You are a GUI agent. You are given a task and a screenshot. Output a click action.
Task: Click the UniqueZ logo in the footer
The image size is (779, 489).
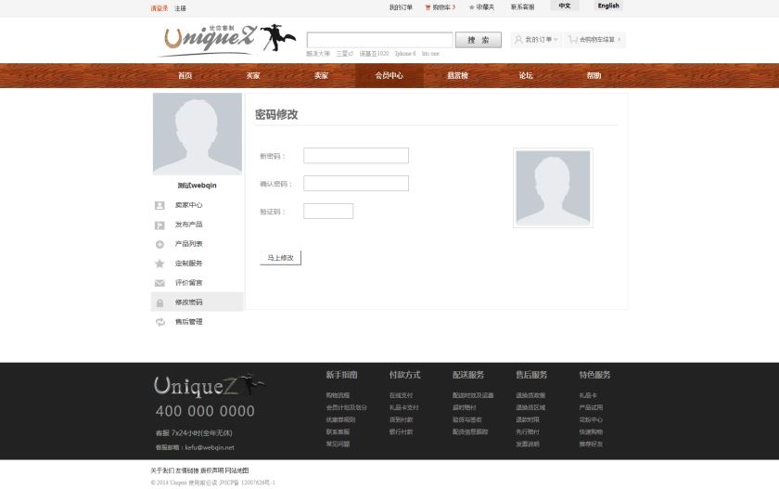[x=209, y=386]
